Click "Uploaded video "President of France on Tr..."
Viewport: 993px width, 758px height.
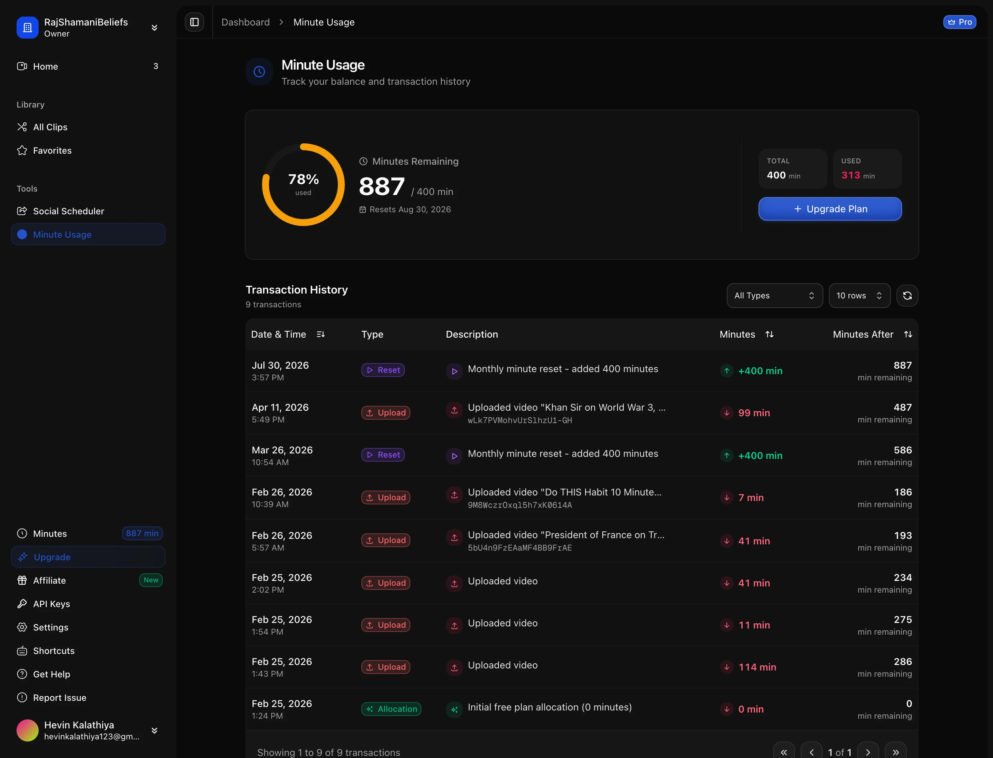click(566, 535)
